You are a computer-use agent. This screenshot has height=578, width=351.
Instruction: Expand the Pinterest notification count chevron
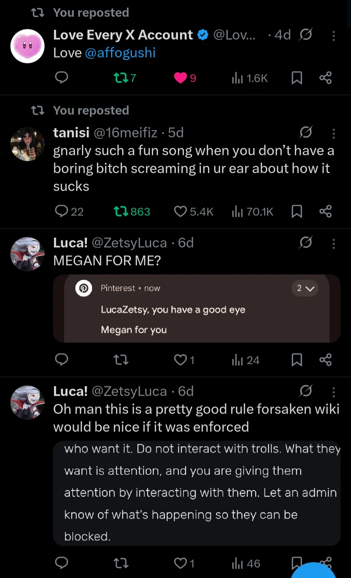click(306, 289)
